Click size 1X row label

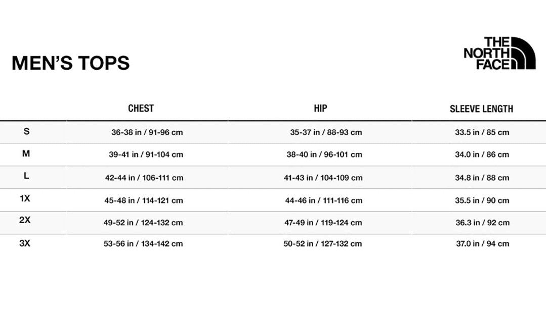point(25,198)
